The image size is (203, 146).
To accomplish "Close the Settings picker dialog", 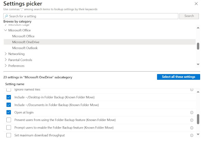I will pyautogui.click(x=196, y=3).
